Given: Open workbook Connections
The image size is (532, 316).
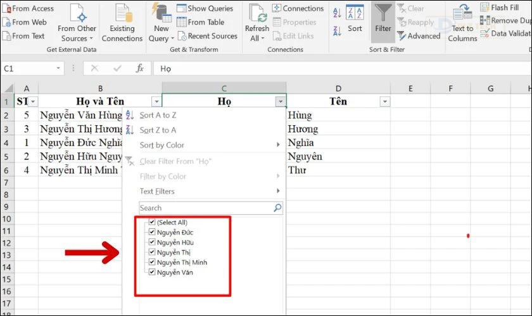Looking at the screenshot, I should click(298, 8).
